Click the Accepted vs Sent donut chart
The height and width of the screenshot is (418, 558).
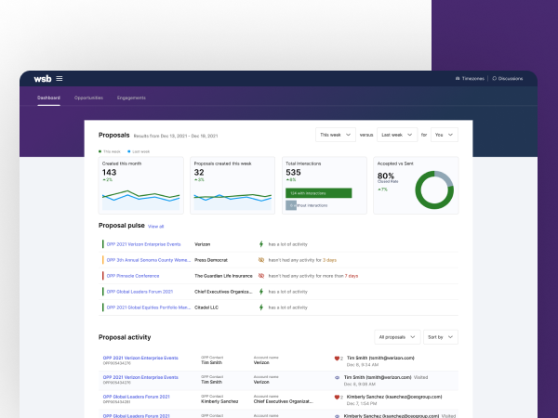[434, 189]
